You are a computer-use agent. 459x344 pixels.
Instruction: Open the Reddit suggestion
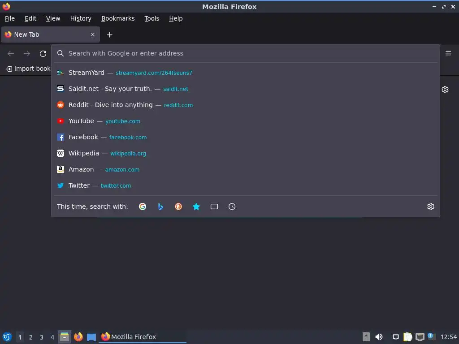coord(245,105)
